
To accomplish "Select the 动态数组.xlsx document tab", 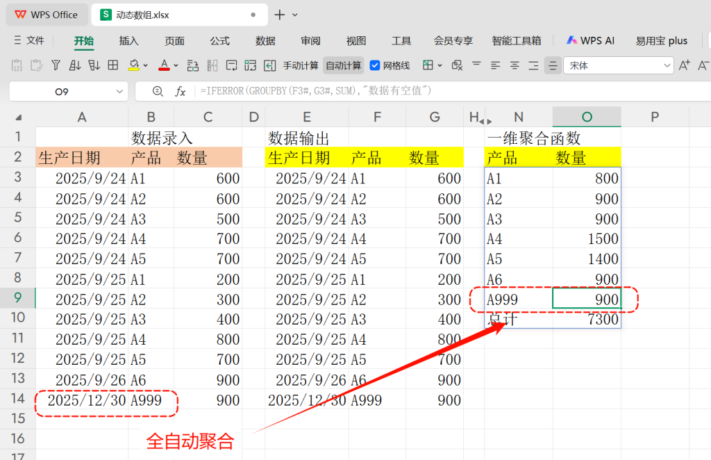I will tap(179, 15).
